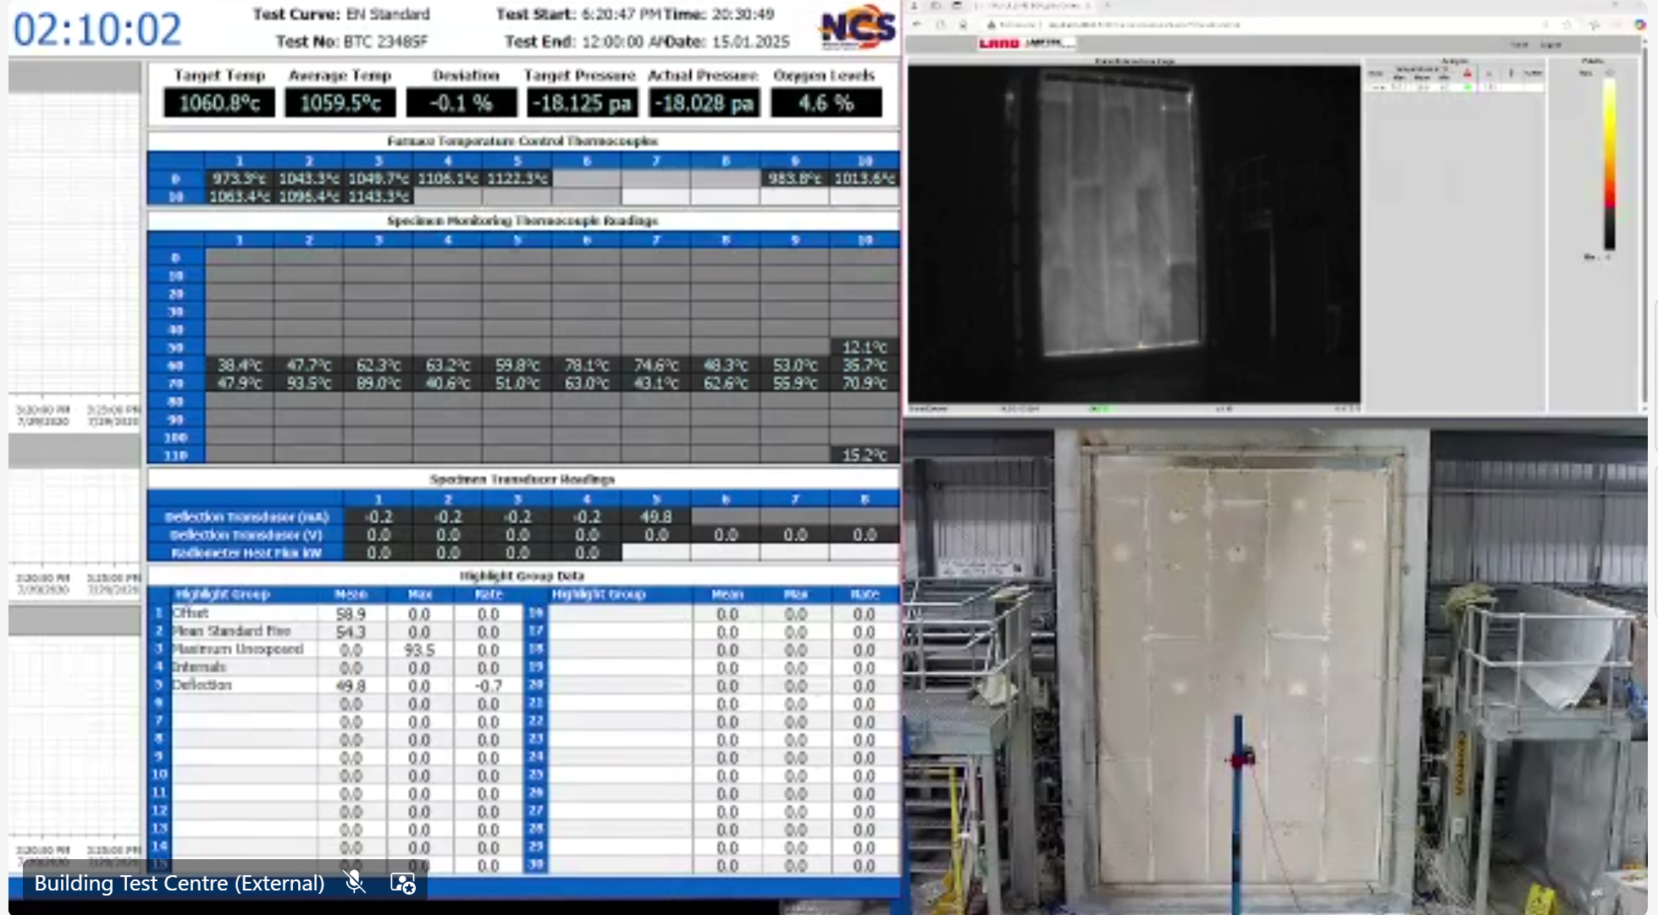The image size is (1658, 915).
Task: Select the Deflection row in Highlight Group Data
Action: 202,685
